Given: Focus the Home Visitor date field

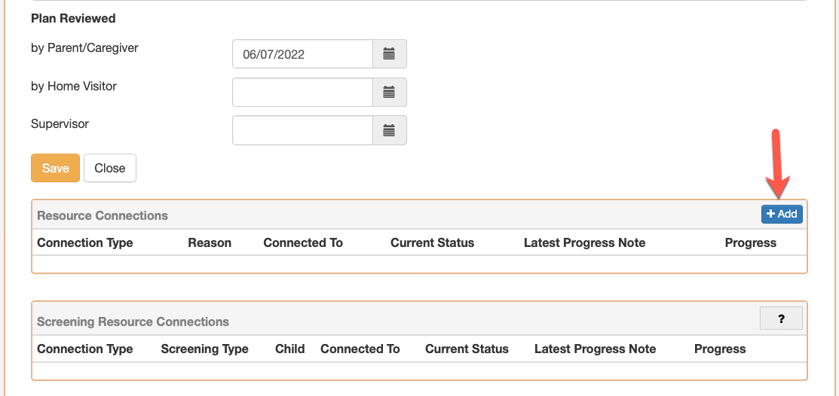Looking at the screenshot, I should (302, 93).
